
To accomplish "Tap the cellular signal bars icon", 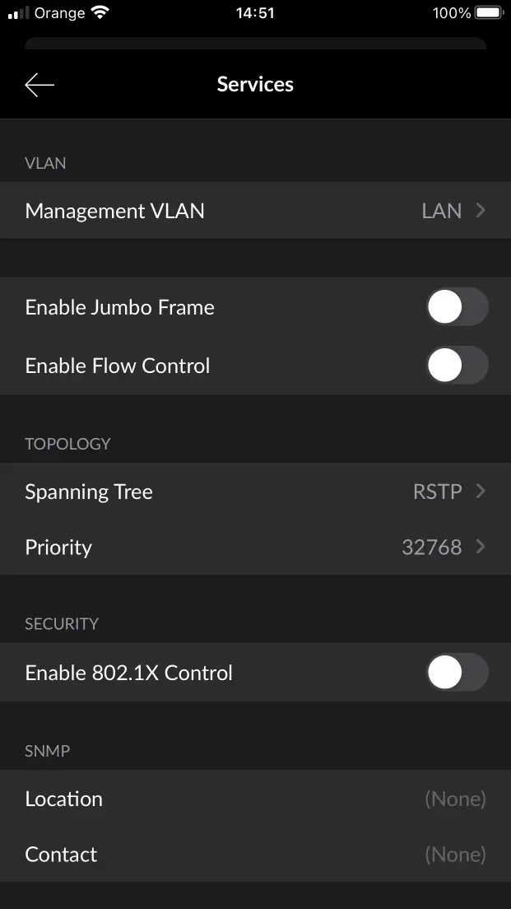I will (18, 14).
